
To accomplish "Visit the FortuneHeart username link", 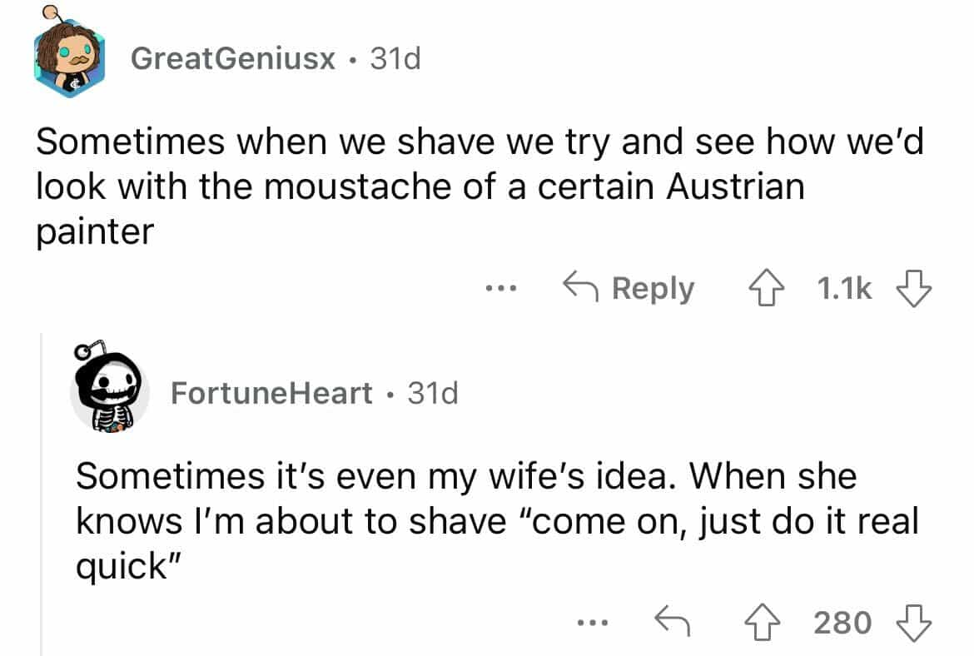I will tap(271, 393).
